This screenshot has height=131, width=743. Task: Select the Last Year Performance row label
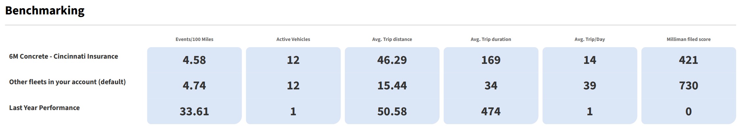[x=44, y=108]
